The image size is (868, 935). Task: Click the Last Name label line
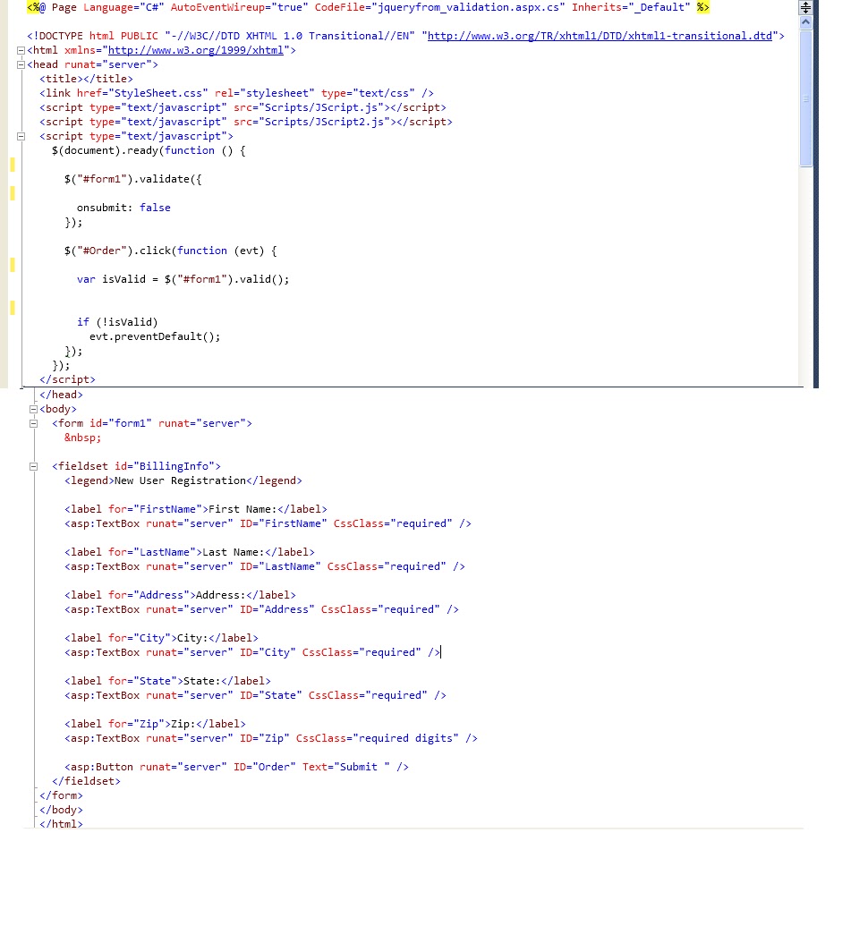pyautogui.click(x=190, y=552)
